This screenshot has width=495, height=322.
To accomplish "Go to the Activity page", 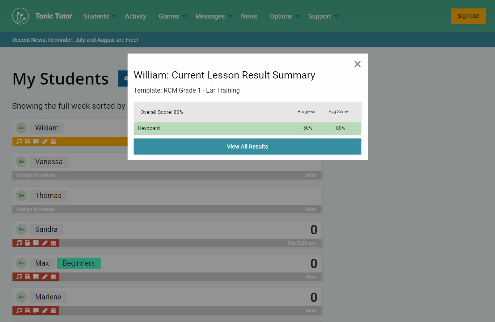I will (135, 16).
